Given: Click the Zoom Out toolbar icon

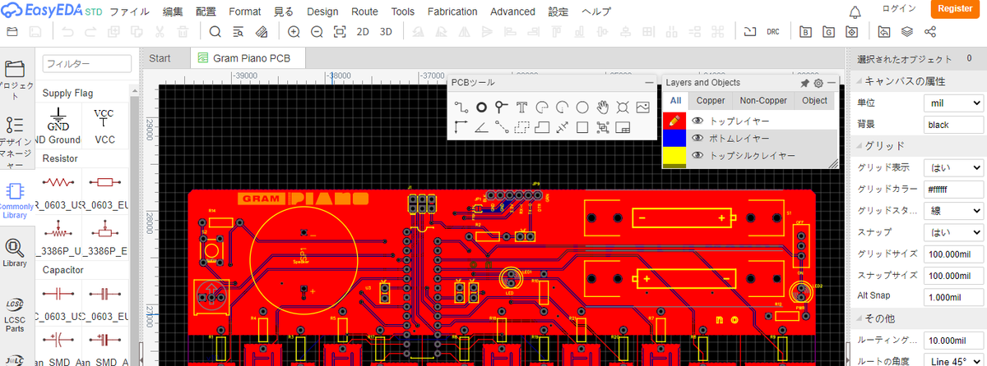Looking at the screenshot, I should [x=317, y=32].
